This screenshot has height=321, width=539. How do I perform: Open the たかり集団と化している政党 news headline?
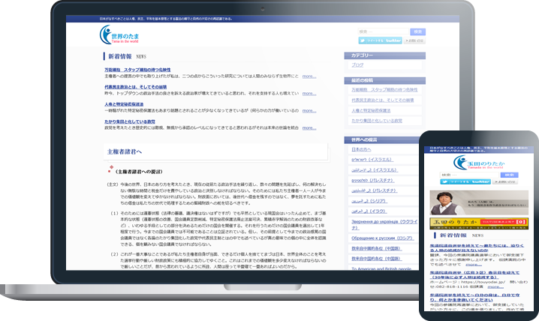[x=130, y=121]
